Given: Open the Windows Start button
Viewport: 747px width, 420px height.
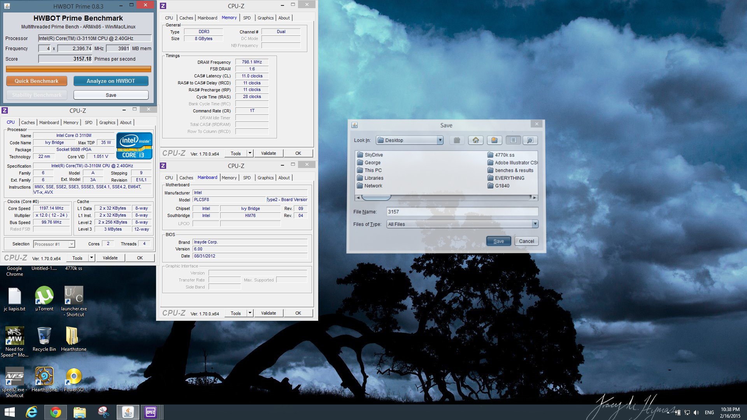Looking at the screenshot, I should [x=9, y=412].
